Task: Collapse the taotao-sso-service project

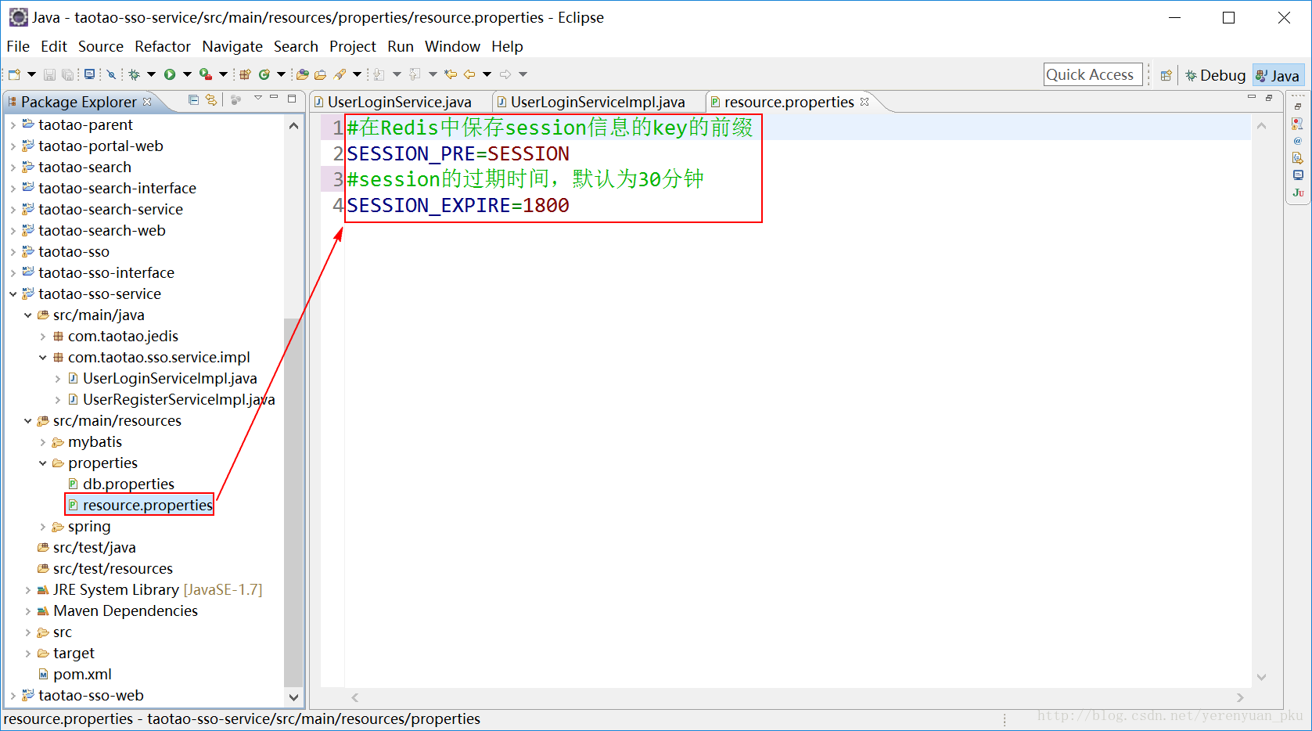Action: [13, 294]
